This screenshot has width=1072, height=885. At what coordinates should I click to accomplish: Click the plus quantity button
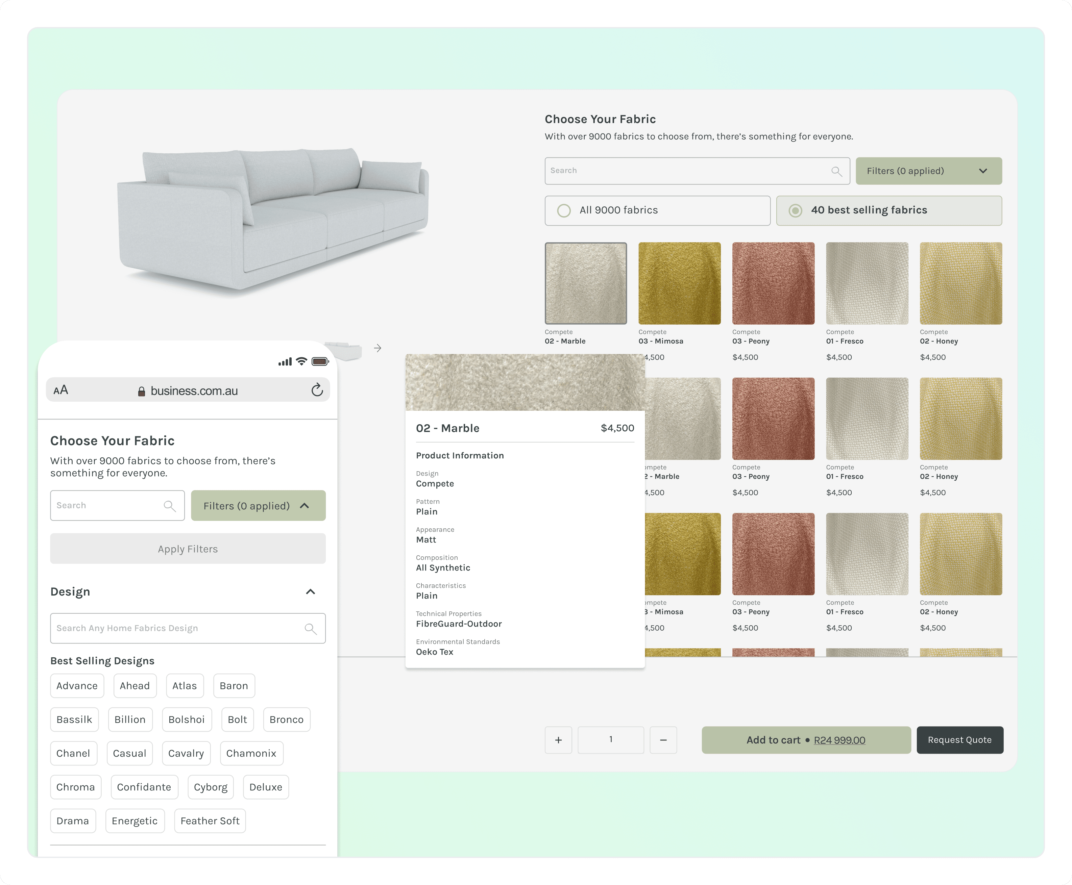pos(558,740)
